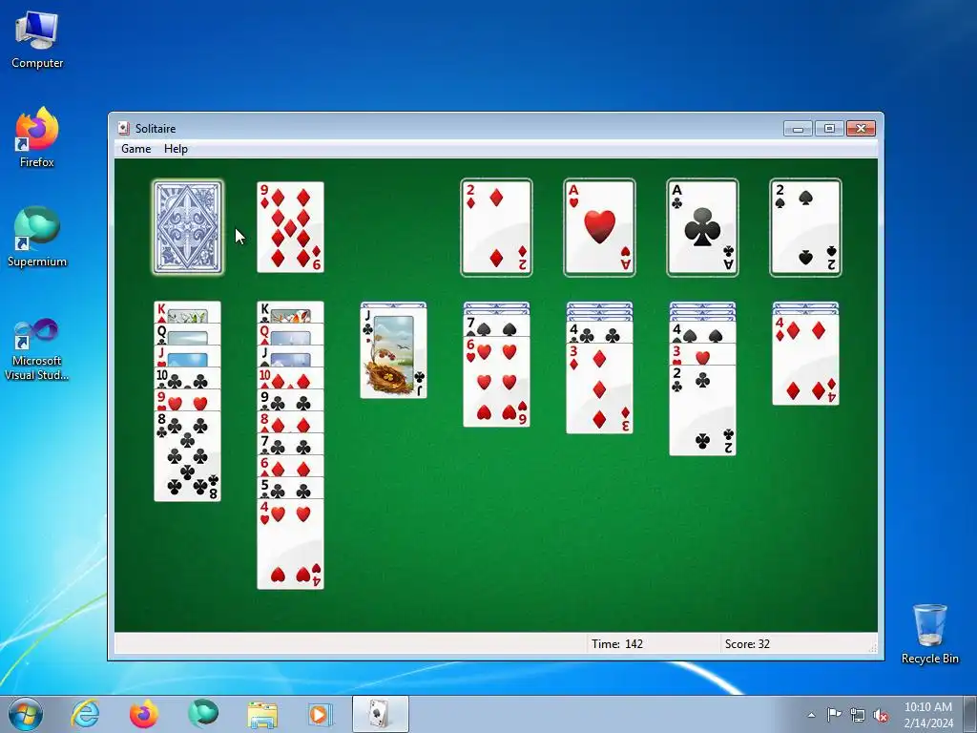Select the 8 of diamonds in second column
This screenshot has height=733, width=977.
290,421
